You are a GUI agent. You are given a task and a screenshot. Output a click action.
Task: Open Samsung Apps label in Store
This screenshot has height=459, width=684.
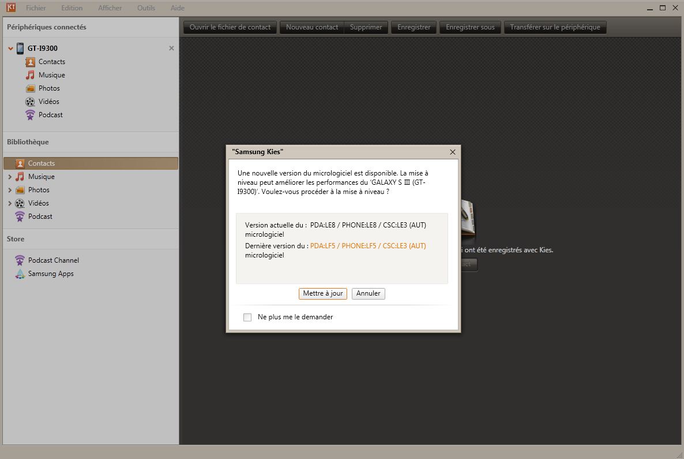[x=51, y=274]
